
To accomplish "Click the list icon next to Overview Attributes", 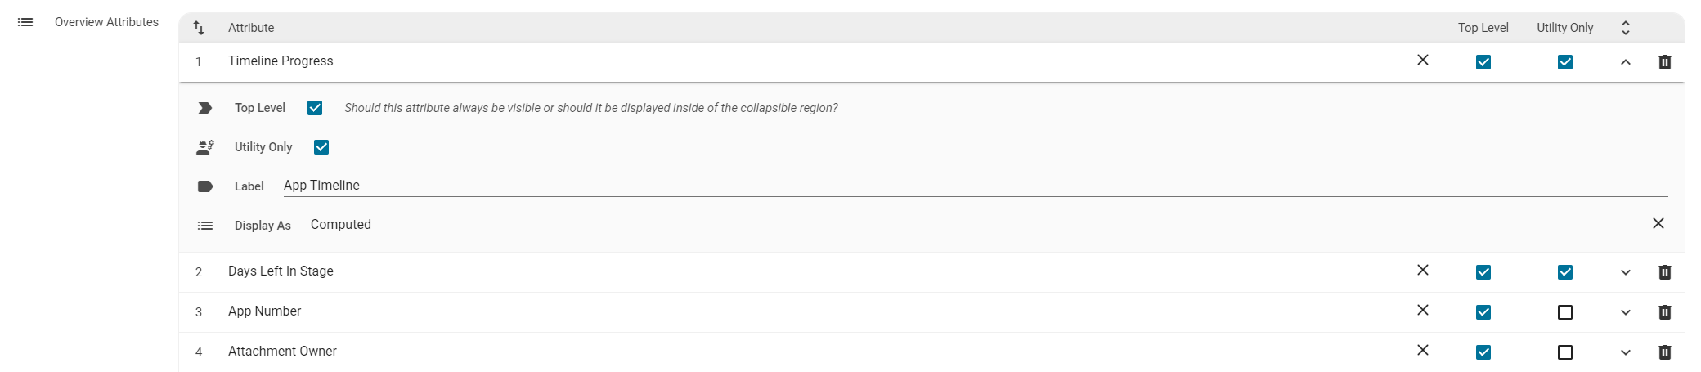I will 25,22.
